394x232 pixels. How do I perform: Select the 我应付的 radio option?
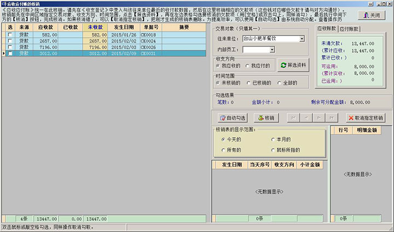coord(247,66)
